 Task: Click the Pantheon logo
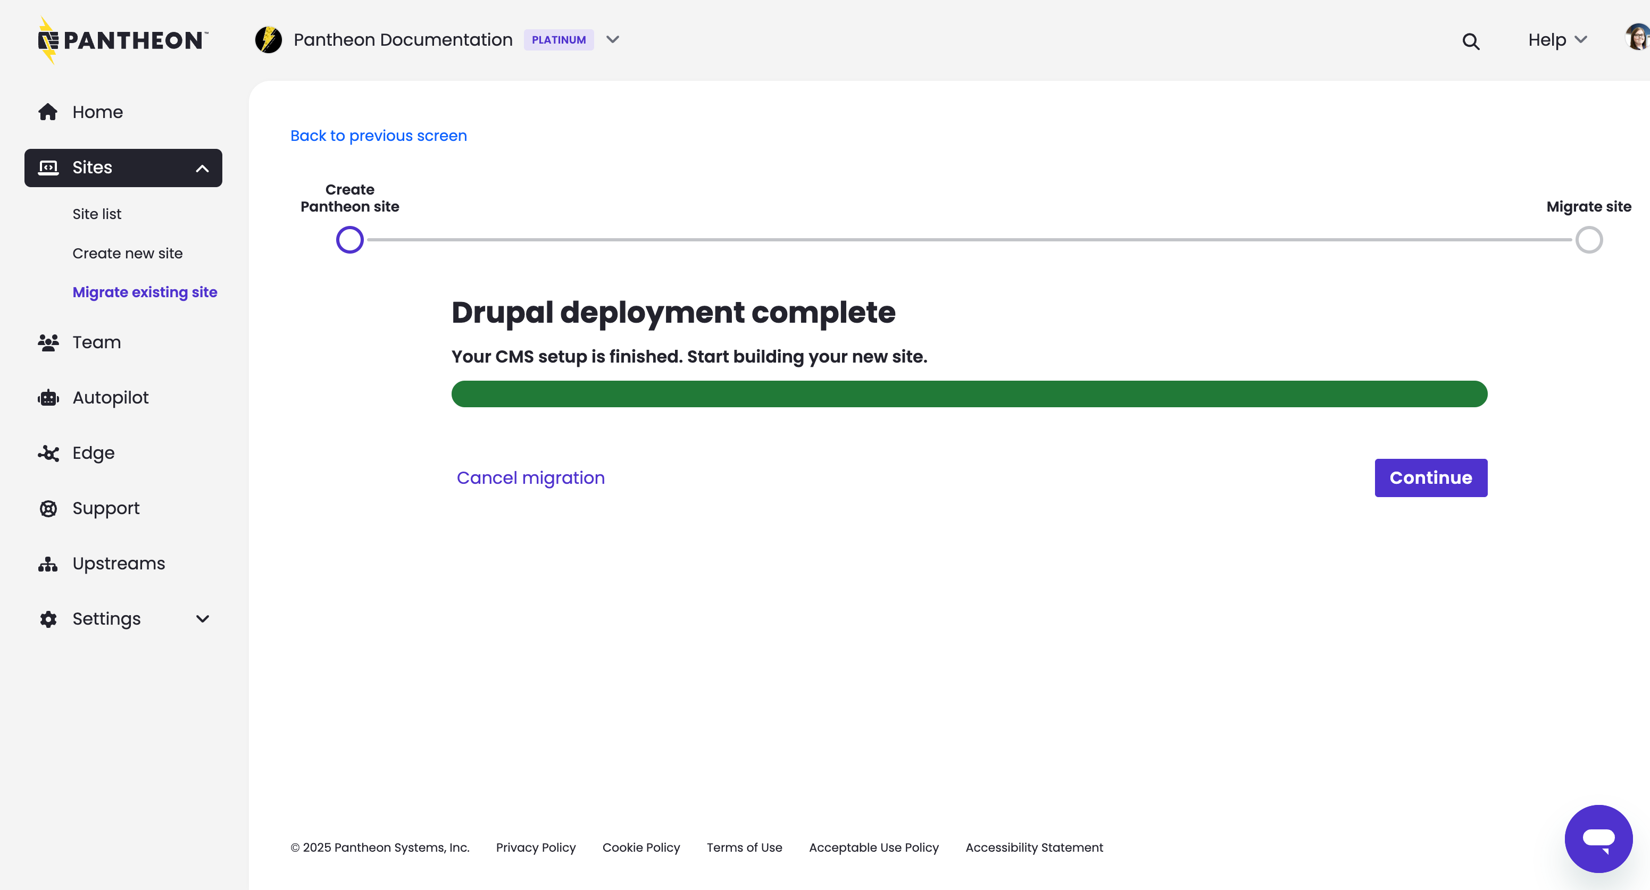tap(122, 40)
